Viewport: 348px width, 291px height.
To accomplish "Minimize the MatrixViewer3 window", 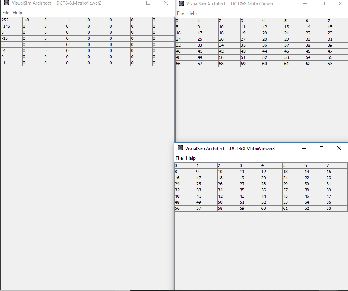I will 304,148.
